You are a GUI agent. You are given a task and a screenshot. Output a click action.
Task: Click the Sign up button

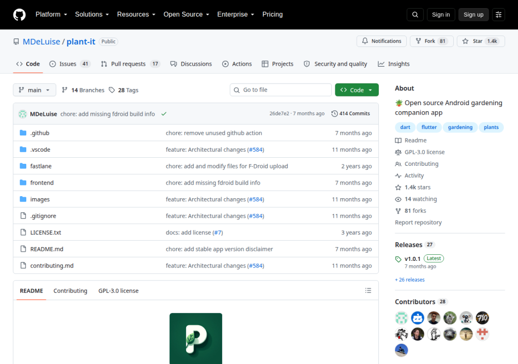tap(473, 15)
